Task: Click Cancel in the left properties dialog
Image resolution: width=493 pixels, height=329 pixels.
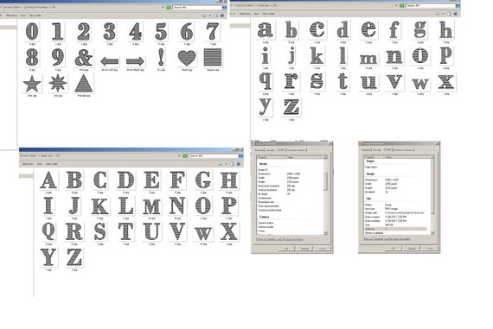Action: point(304,249)
